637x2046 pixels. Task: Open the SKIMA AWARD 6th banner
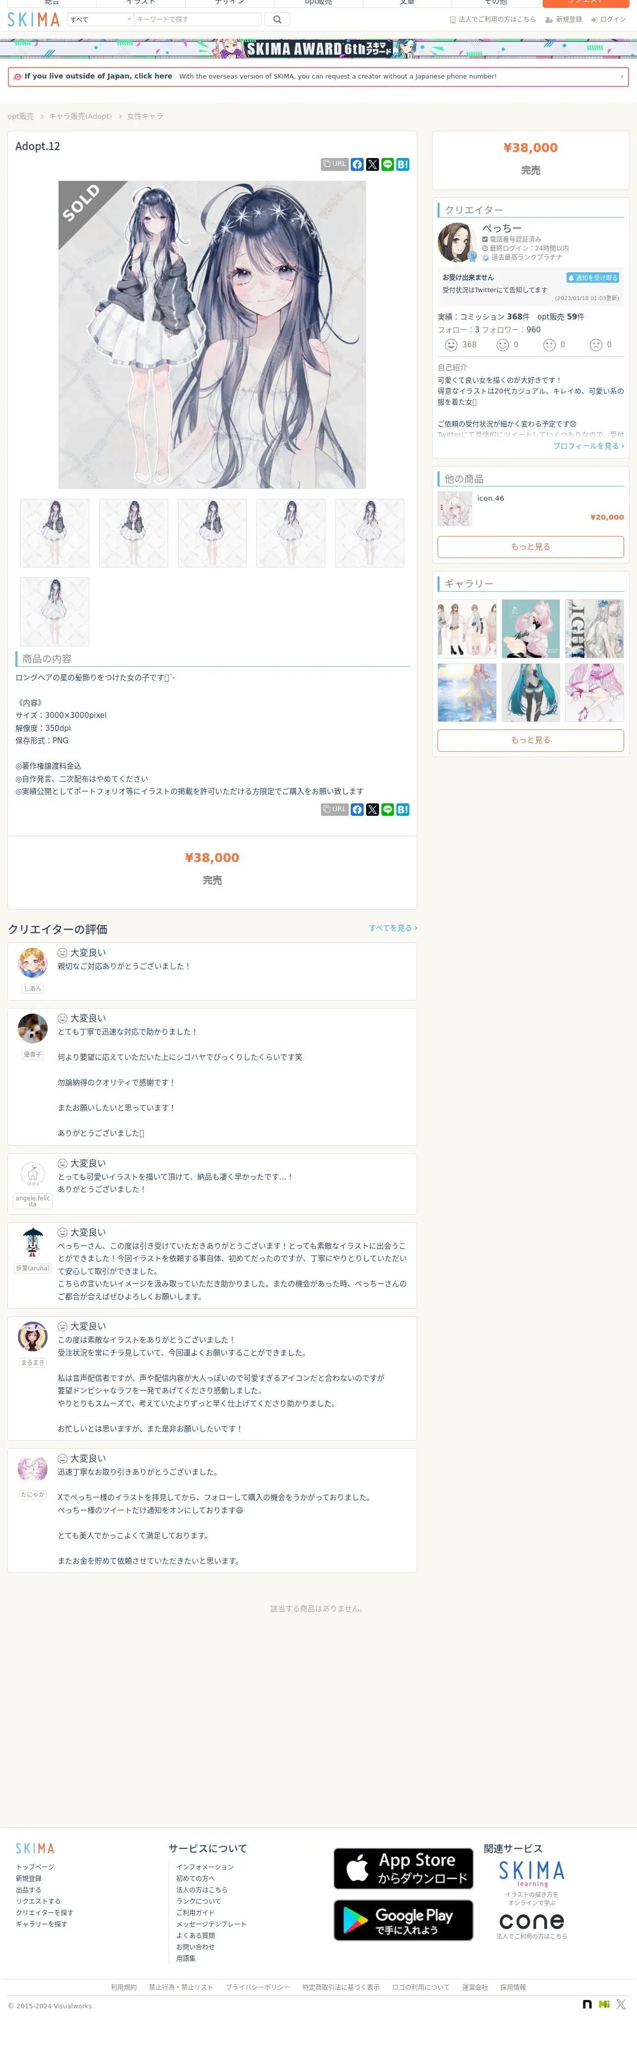(x=318, y=49)
